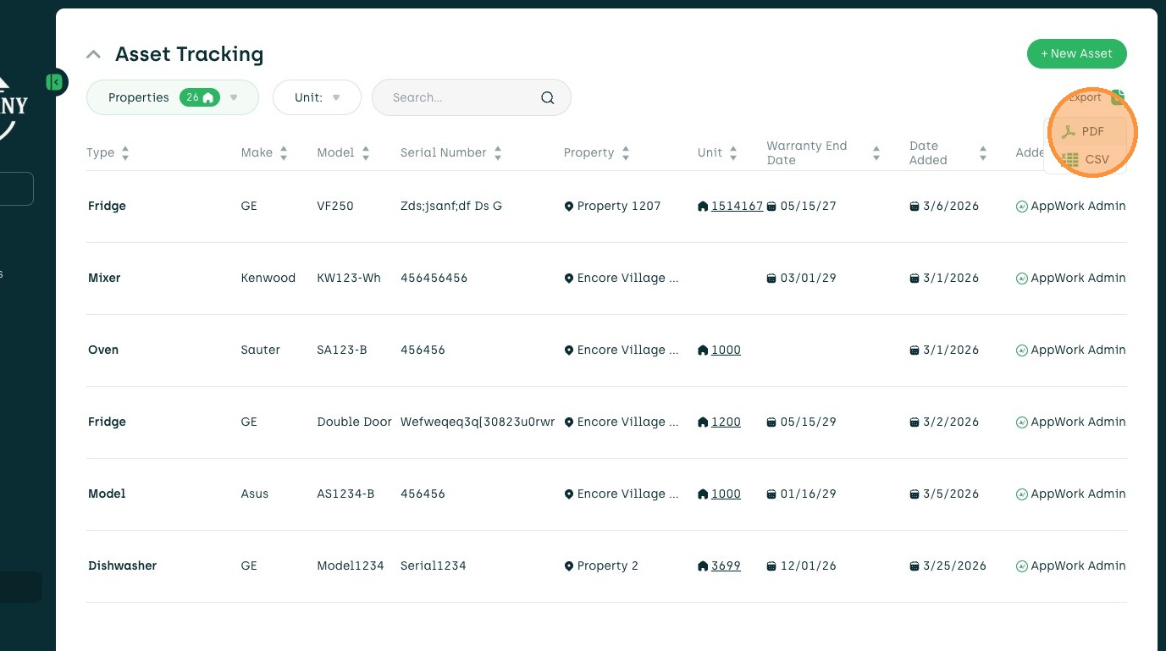1166x651 pixels.
Task: Select PDF from the export menu
Action: pos(1092,132)
